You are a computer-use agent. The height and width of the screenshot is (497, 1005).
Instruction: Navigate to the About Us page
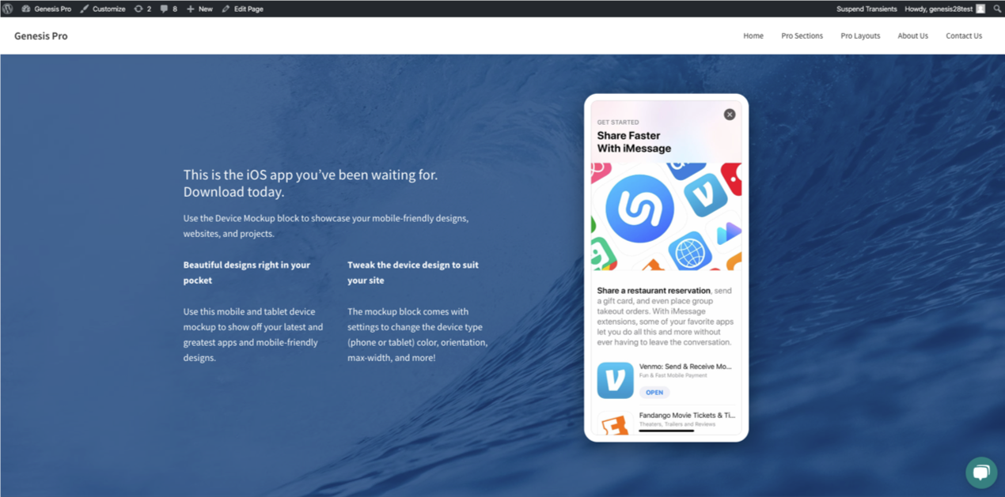pos(912,36)
